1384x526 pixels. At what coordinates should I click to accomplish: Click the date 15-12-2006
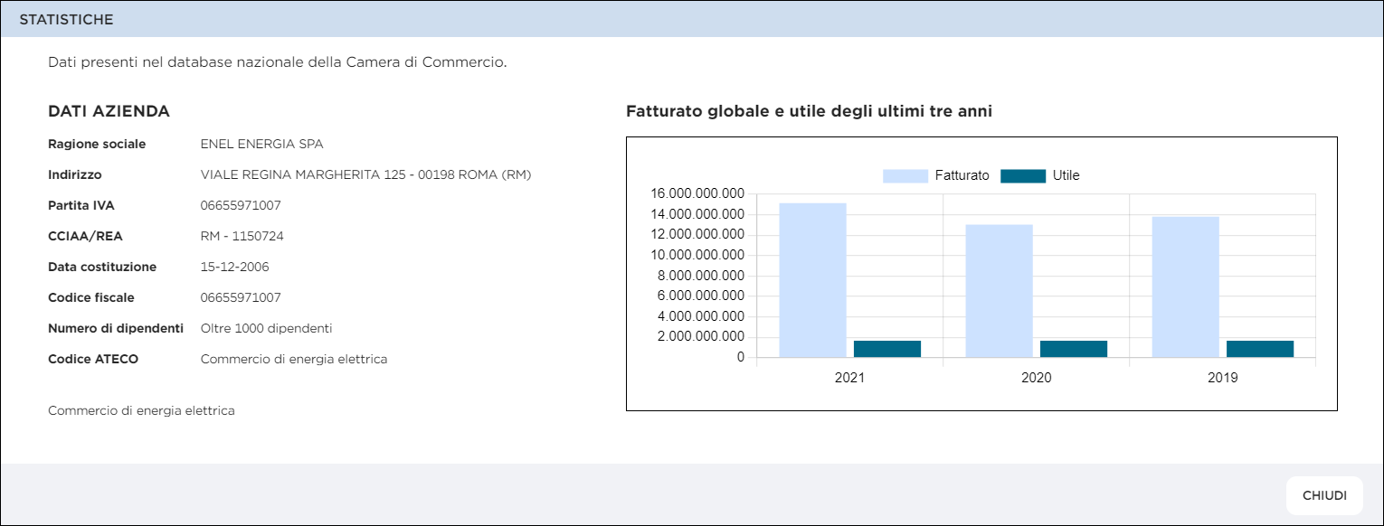pos(234,267)
